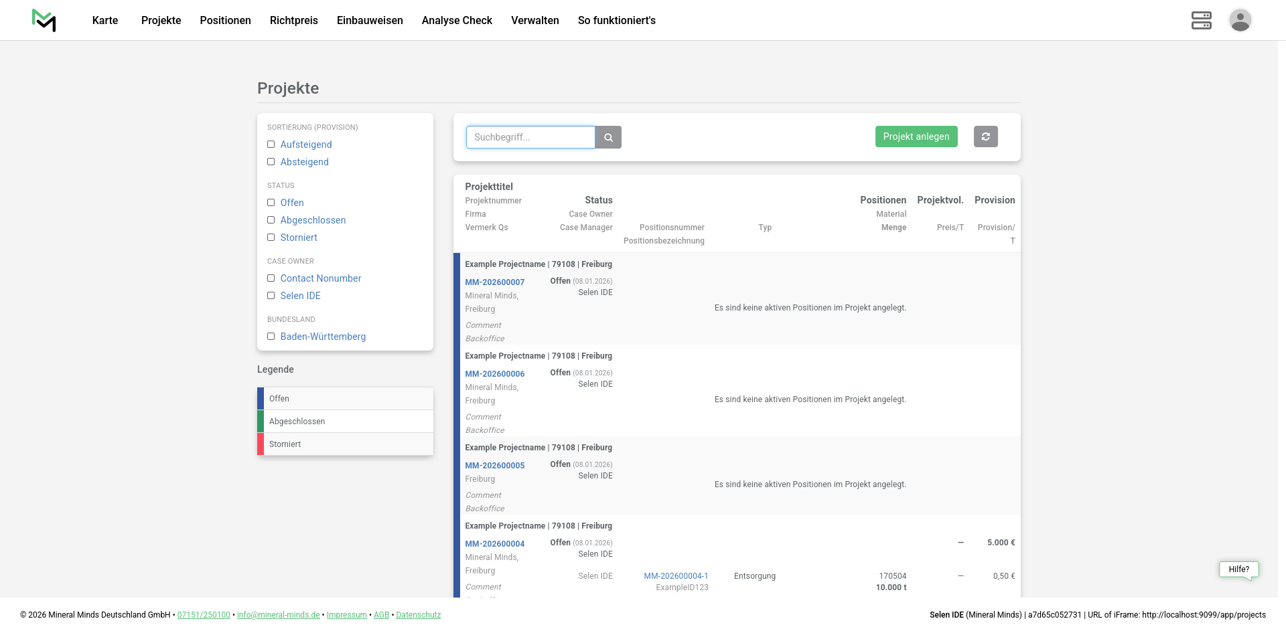Tick the Storniert status checkbox
1286x631 pixels.
click(271, 238)
